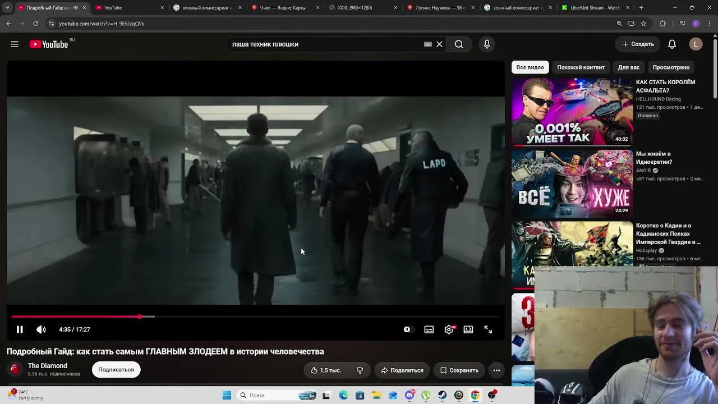Image resolution: width=718 pixels, height=404 pixels.
Task: Start voice search with the microphone
Action: (x=487, y=44)
